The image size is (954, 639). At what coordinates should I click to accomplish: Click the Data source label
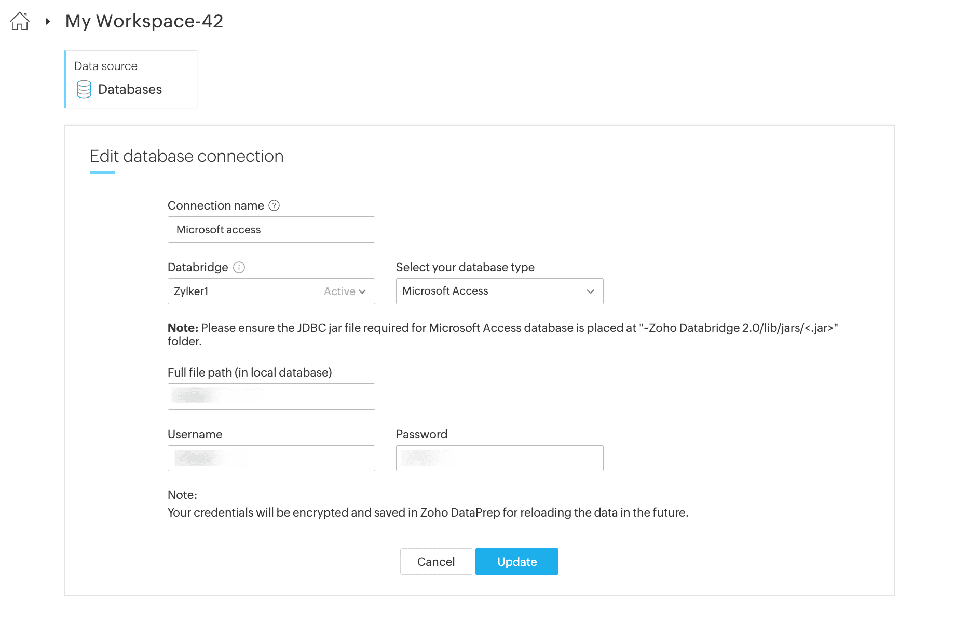(106, 66)
